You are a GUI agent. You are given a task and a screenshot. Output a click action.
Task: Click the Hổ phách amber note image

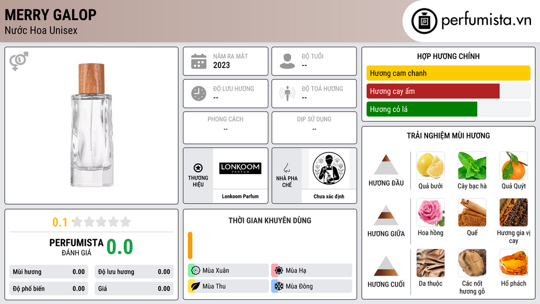pos(514,263)
